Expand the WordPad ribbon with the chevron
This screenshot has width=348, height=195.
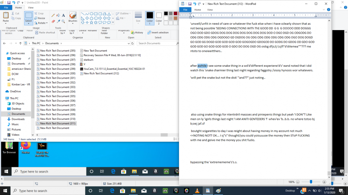point(324,10)
